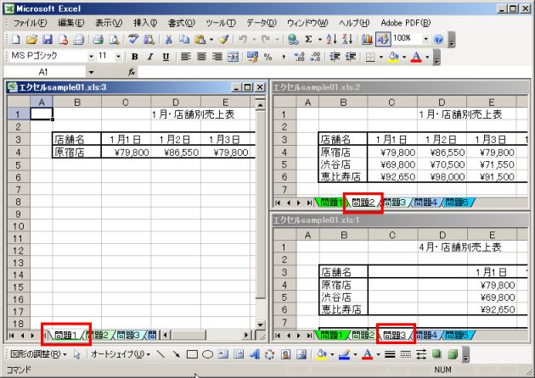
Task: Open the Adobe PDF menu
Action: 405,23
